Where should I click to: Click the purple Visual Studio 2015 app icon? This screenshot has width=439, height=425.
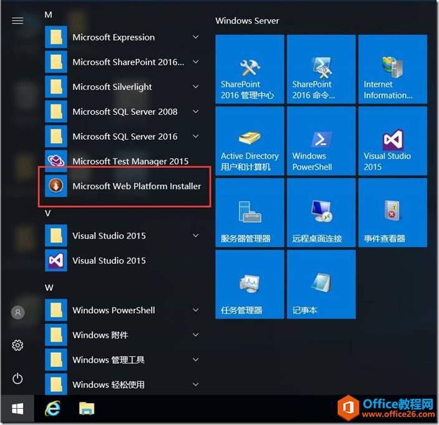click(x=56, y=260)
